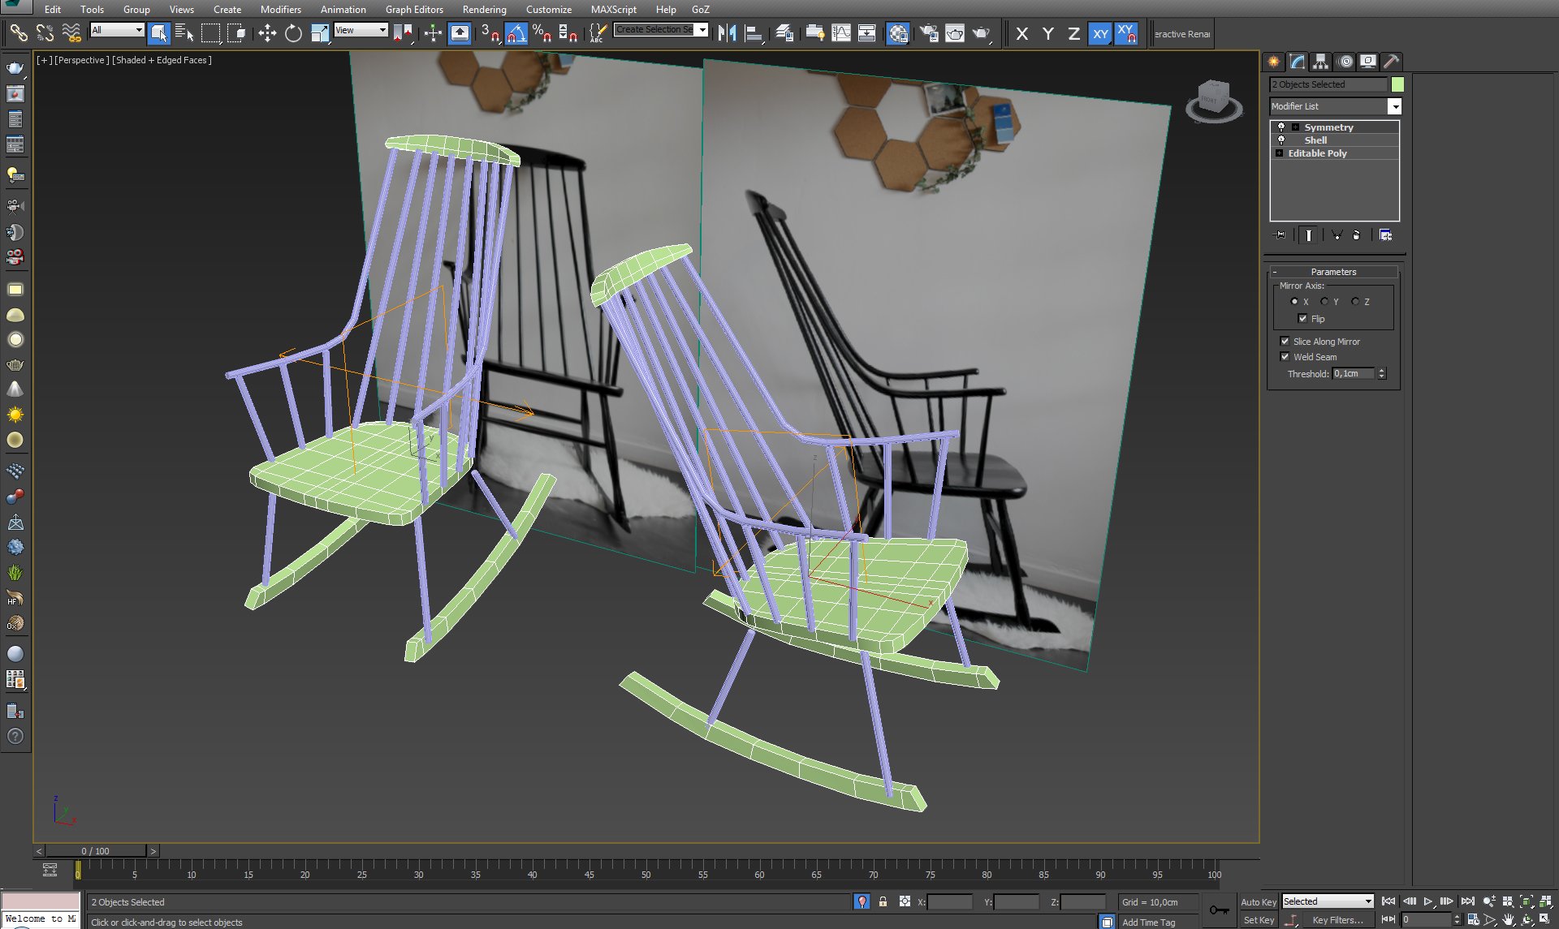Open the MAXScript menu
Screen dimensions: 1559x929
(613, 10)
